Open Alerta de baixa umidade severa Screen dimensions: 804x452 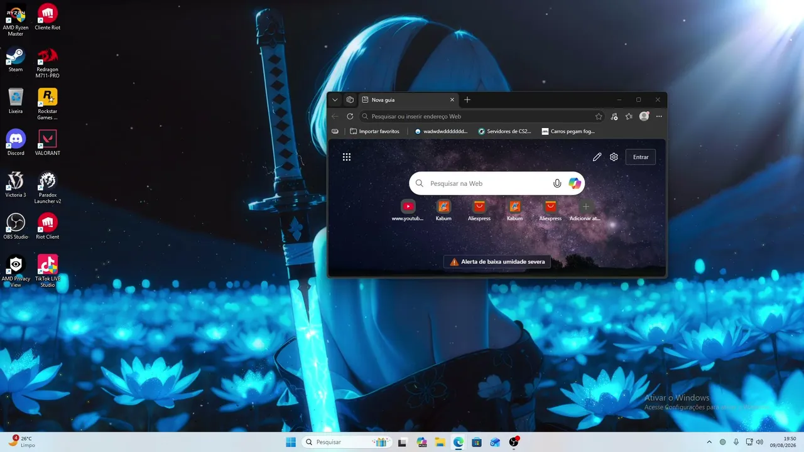pos(497,262)
